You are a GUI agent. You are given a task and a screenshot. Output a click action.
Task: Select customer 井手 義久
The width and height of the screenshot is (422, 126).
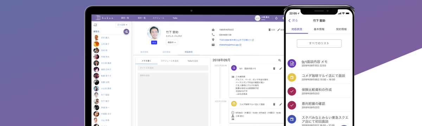[x=102, y=37]
